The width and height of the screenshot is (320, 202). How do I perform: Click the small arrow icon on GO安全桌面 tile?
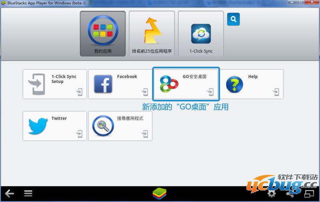210,92
